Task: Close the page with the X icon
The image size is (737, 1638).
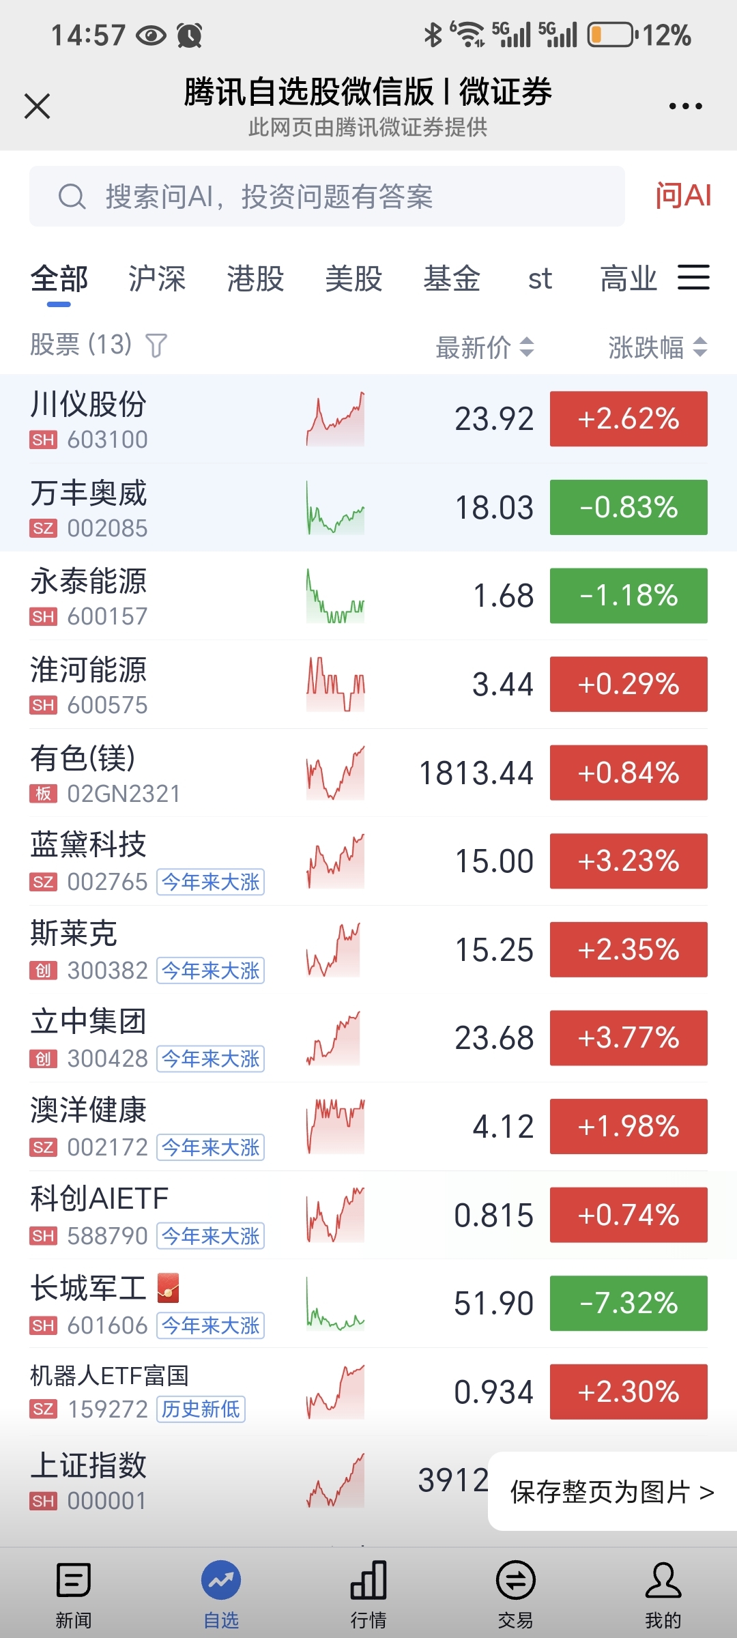Action: pos(38,106)
